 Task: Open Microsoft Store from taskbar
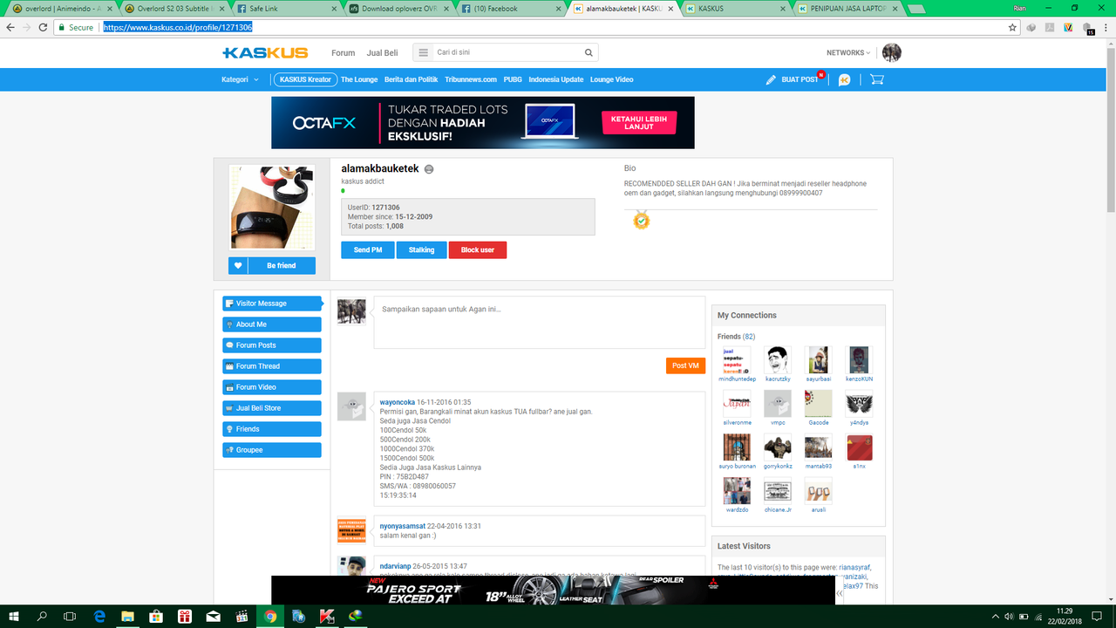pos(156,616)
